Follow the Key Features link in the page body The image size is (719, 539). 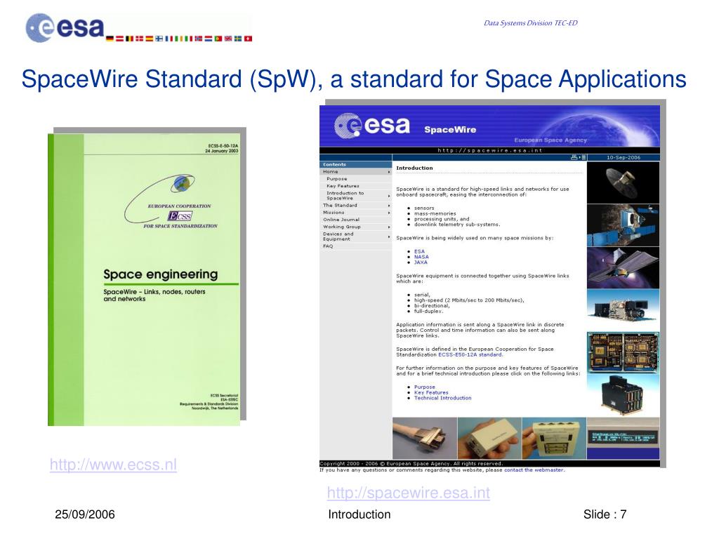click(431, 392)
